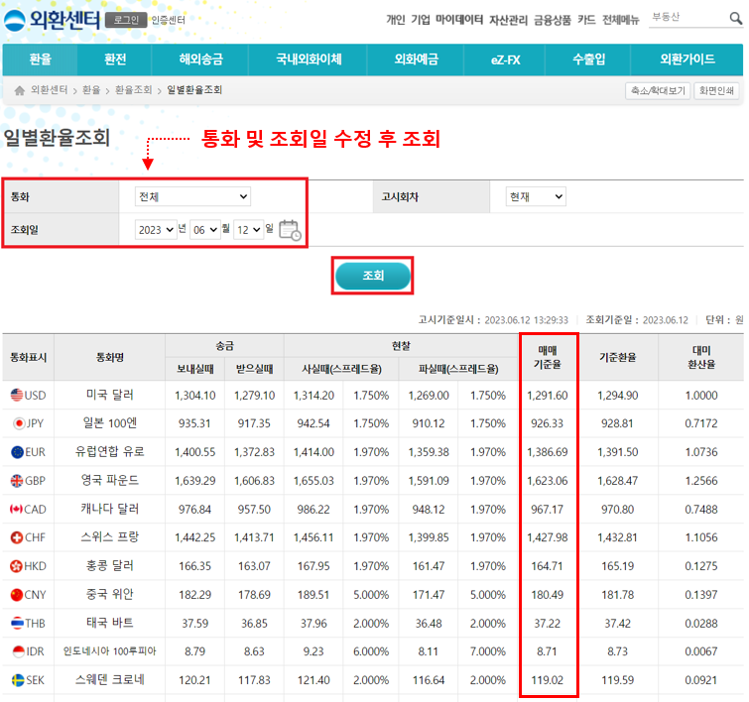Viewport: 749px width, 702px height.
Task: Open the 통화 currency dropdown
Action: tap(193, 197)
